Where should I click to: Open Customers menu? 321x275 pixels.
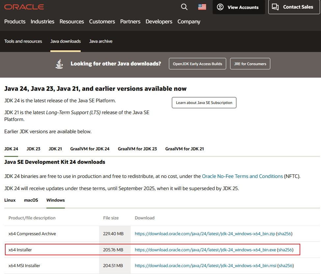(x=102, y=21)
